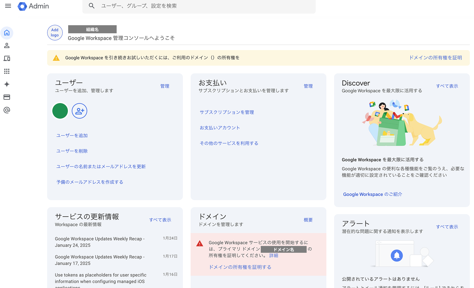
Task: Open サブスクリプションを管理 in the お支払い card
Action: click(227, 112)
